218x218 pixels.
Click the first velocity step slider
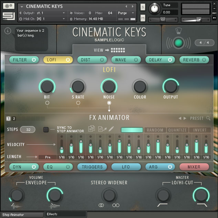(x=62, y=145)
